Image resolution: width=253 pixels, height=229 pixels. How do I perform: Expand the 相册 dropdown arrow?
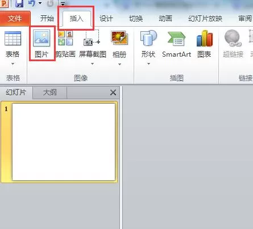click(119, 64)
